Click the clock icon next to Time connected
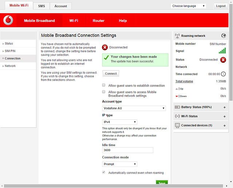Viewport: 233px width, 188px height. 223,74
